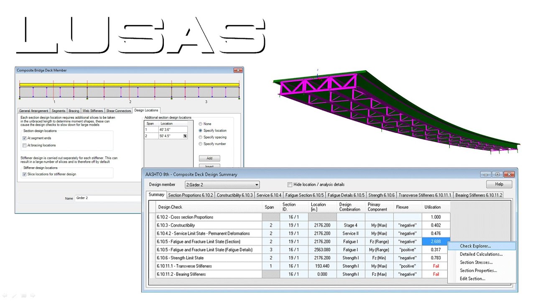This screenshot has width=535, height=301.
Task: Toggle the At segment ends checkbox
Action: pos(24,138)
